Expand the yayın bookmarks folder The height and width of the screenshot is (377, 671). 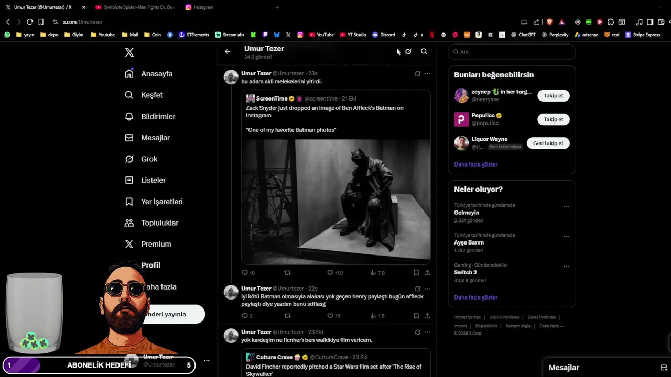click(x=25, y=35)
